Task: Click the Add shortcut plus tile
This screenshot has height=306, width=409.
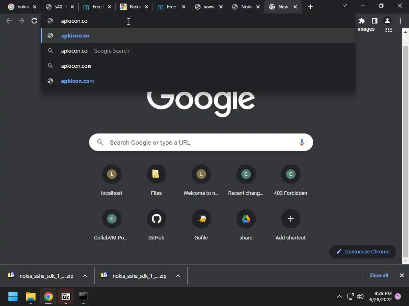Action: coord(291,226)
